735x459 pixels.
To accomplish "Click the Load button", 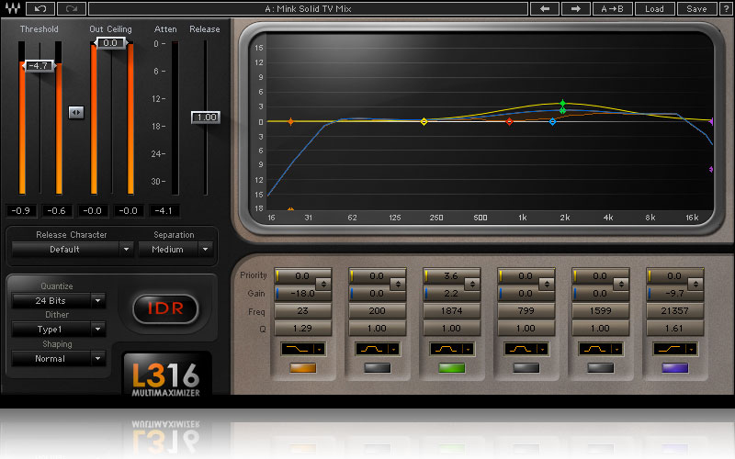I will [x=654, y=8].
